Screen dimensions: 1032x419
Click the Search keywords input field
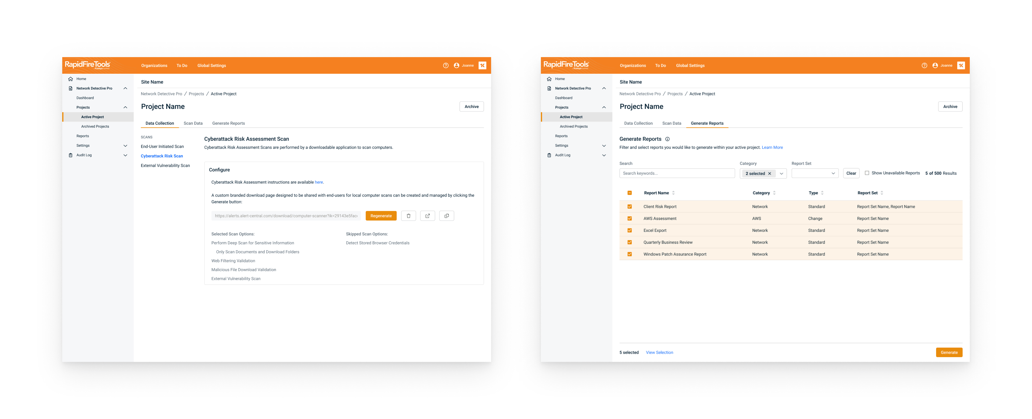pyautogui.click(x=677, y=173)
